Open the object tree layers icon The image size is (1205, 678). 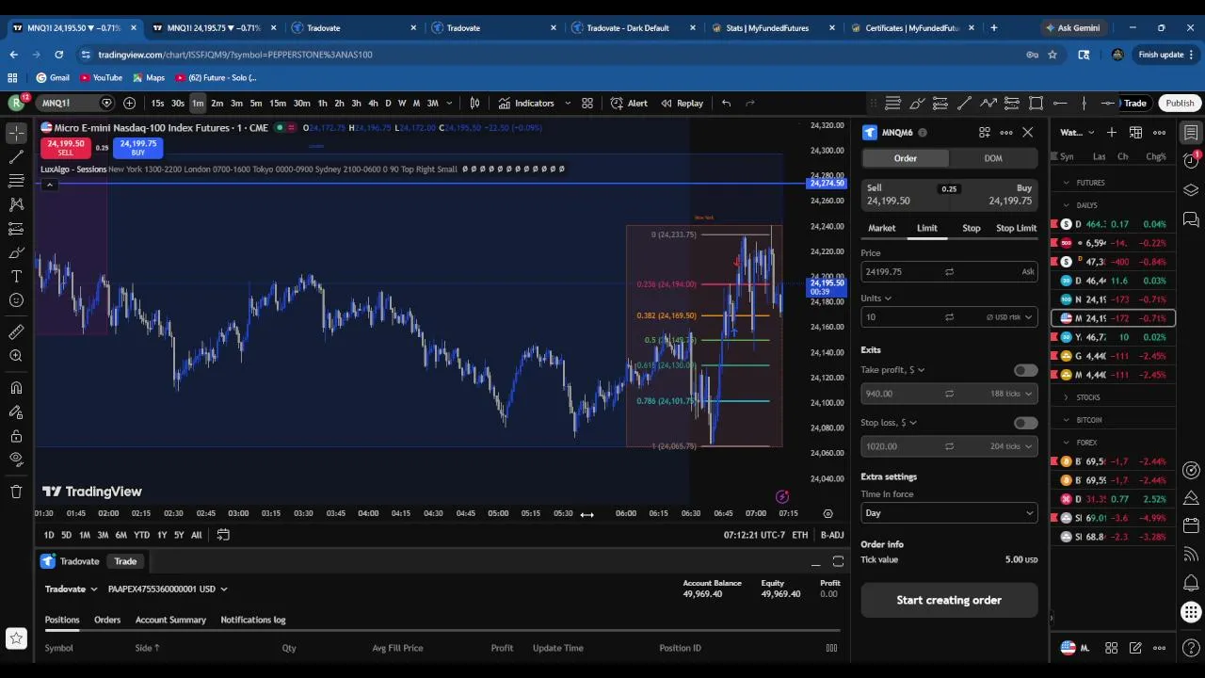pos(1191,190)
